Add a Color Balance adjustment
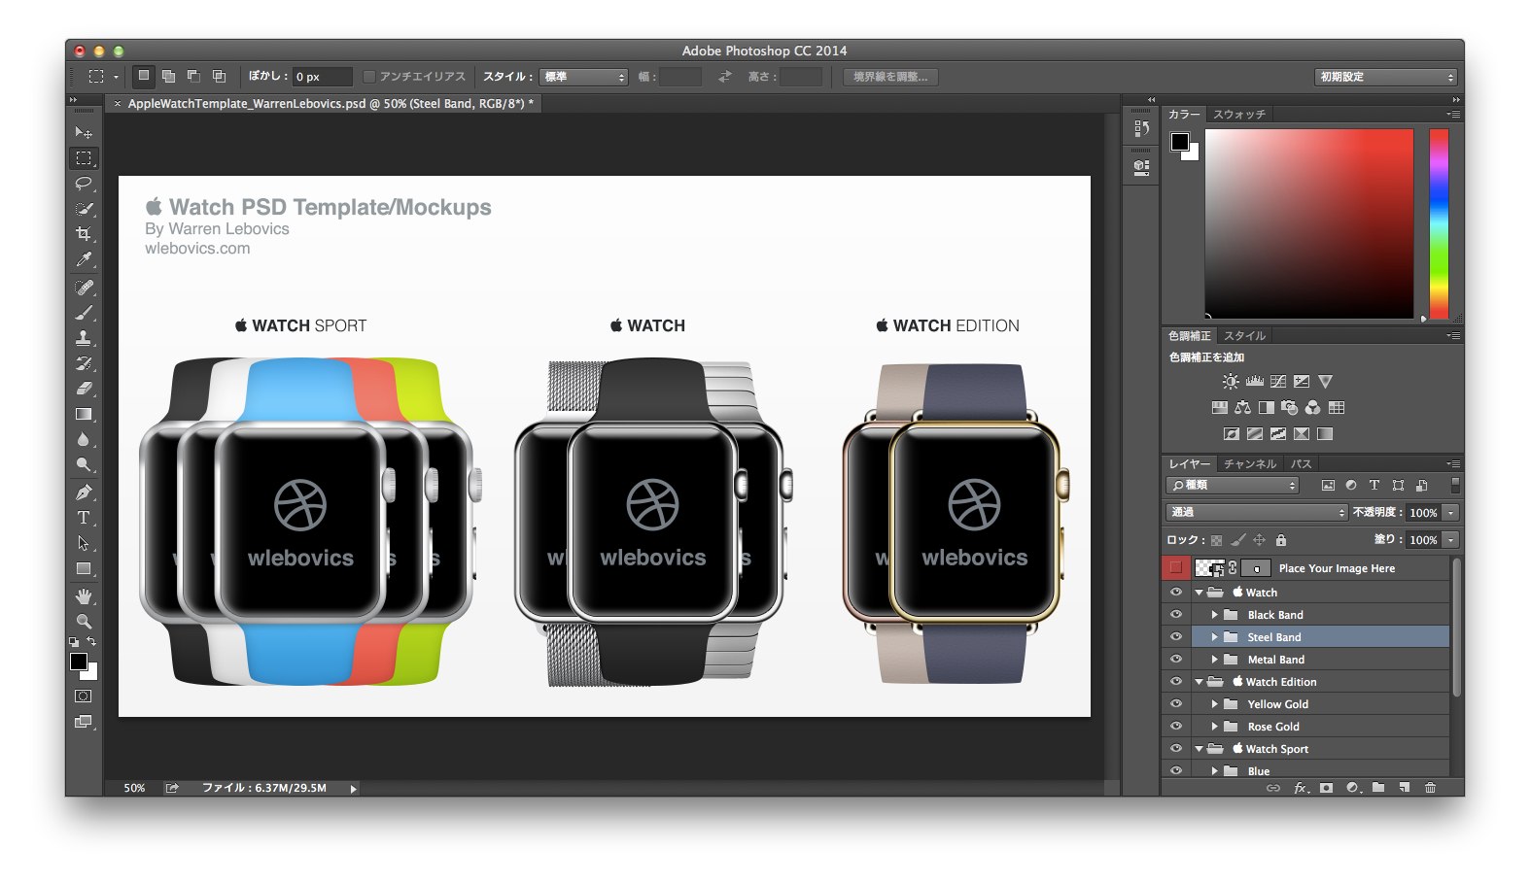Viewport: 1530px width, 883px height. [1242, 408]
